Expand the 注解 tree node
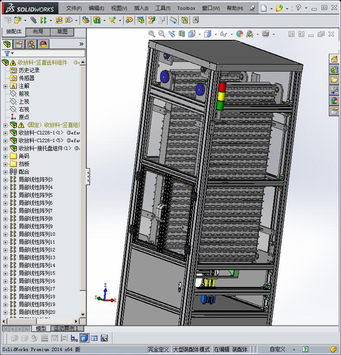 tap(5, 86)
